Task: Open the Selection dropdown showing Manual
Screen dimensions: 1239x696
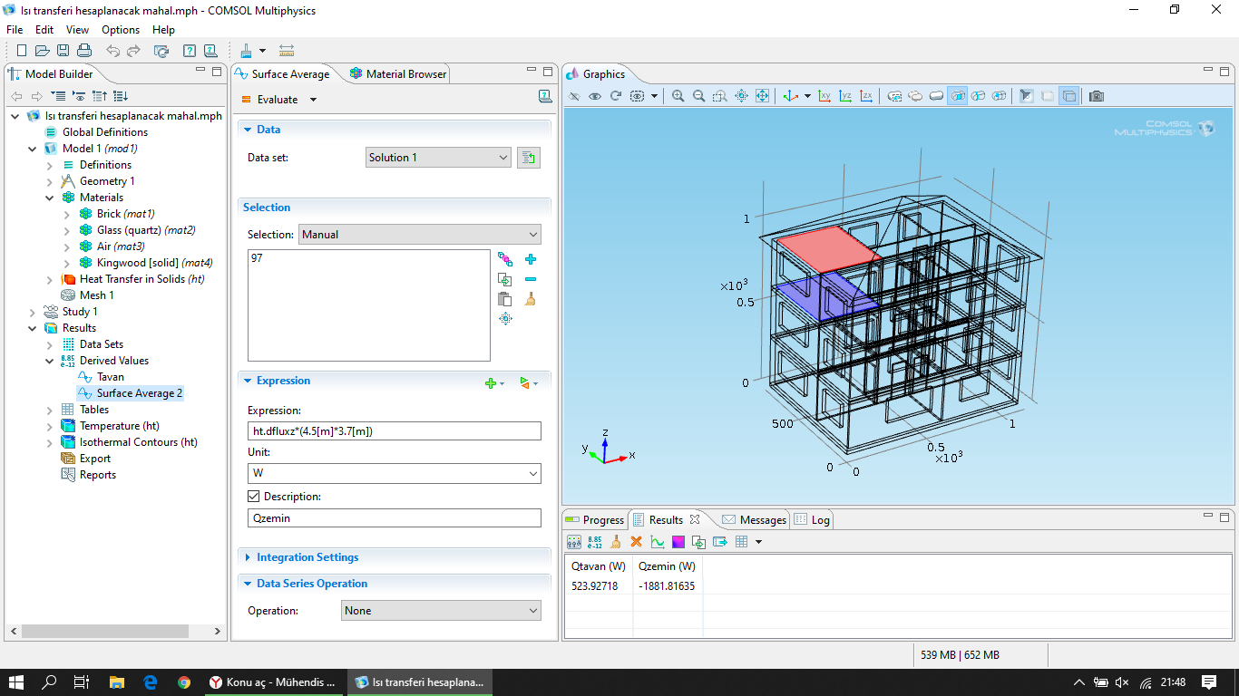Action: [x=420, y=235]
